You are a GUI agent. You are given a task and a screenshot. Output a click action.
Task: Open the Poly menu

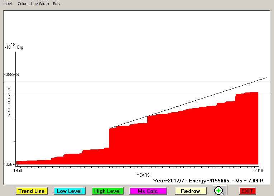[x=57, y=4]
